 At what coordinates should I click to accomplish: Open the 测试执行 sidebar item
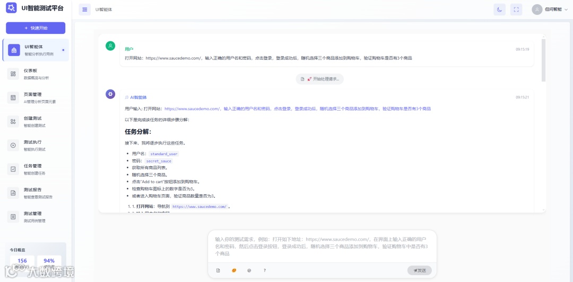(x=36, y=145)
